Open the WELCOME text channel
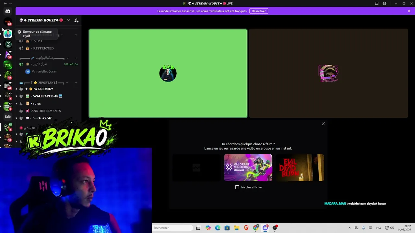Screen dimensions: 415x233 tap(49, 89)
